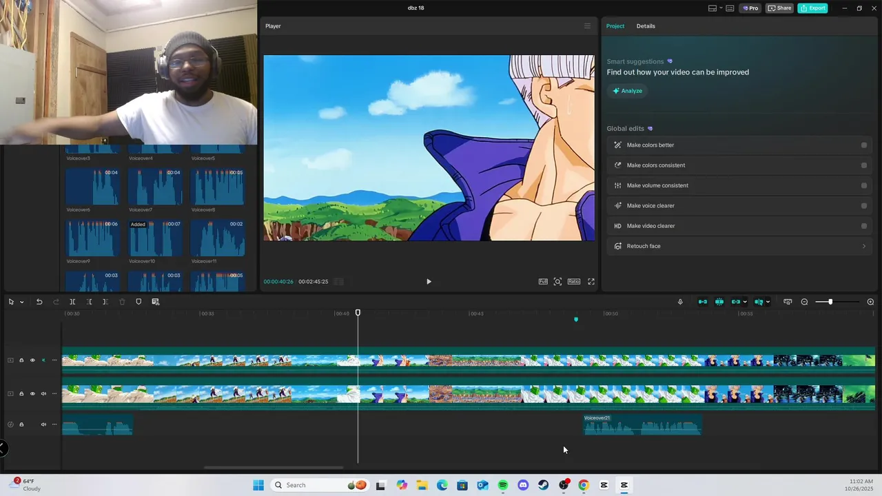
Task: Click the timeline horizontal scrollbar
Action: coord(274,468)
